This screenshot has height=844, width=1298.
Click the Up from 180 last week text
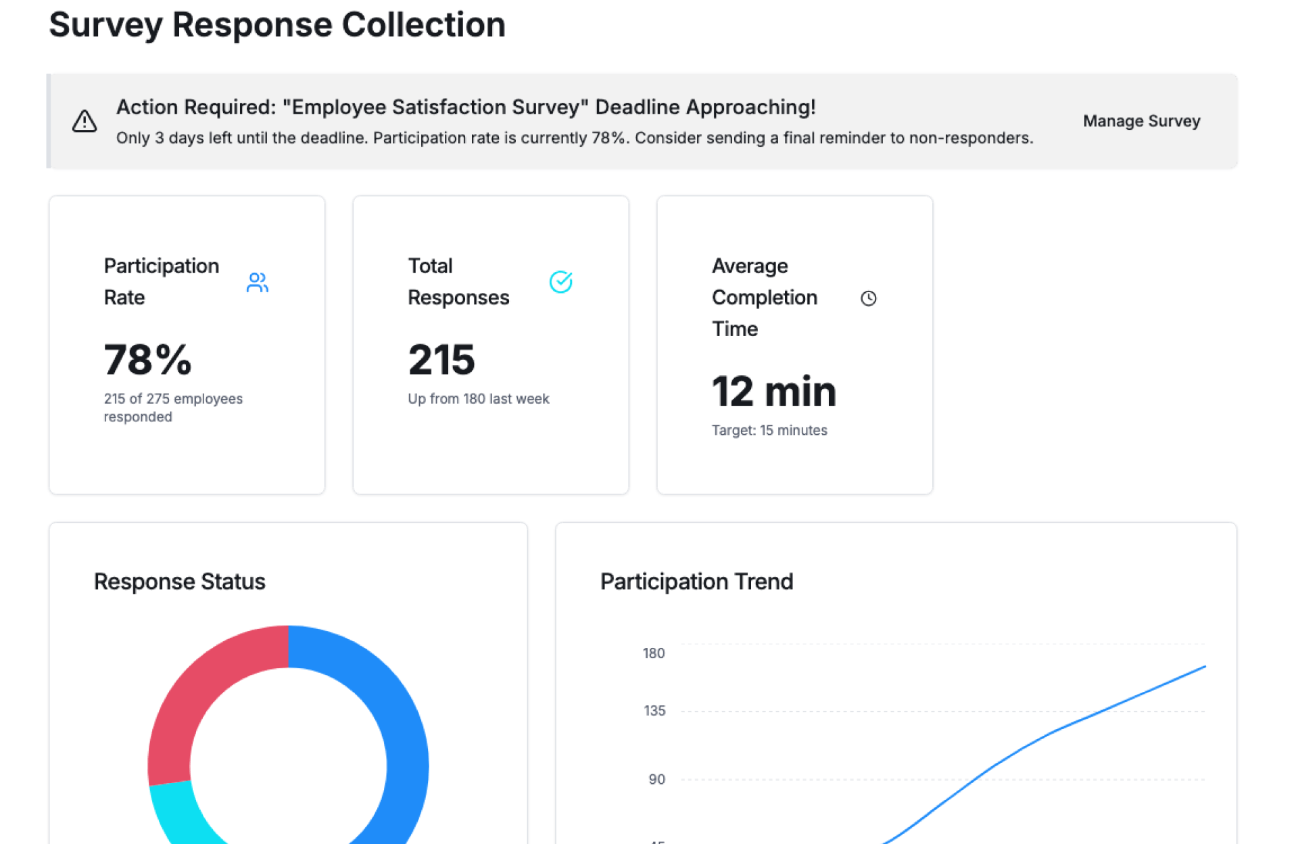point(478,399)
